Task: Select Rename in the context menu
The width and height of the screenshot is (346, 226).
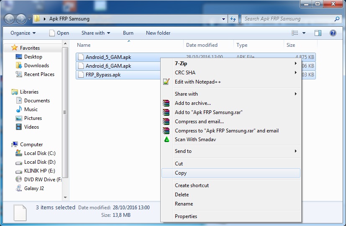Action: 231,204
